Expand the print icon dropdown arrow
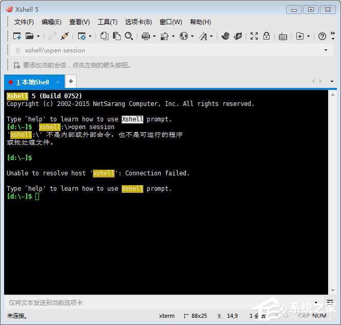Image resolution: width=341 pixels, height=325 pixels. pyautogui.click(x=154, y=37)
